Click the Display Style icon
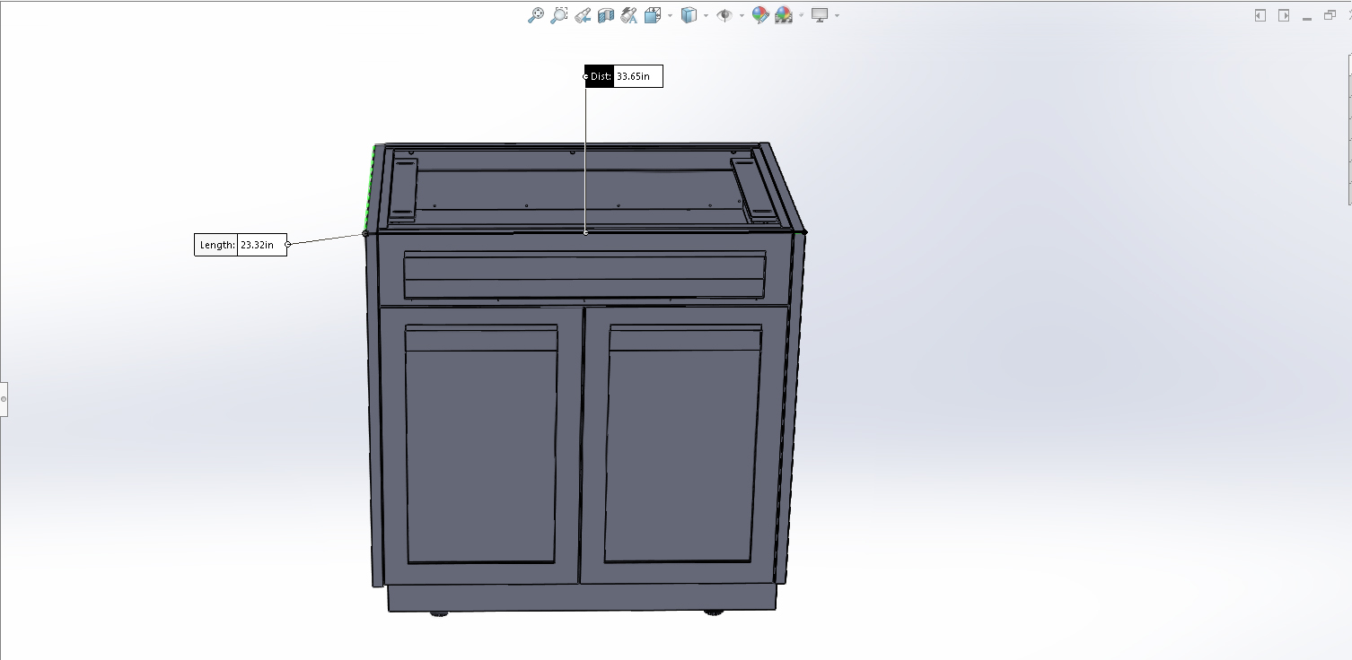1352x660 pixels. coord(689,15)
